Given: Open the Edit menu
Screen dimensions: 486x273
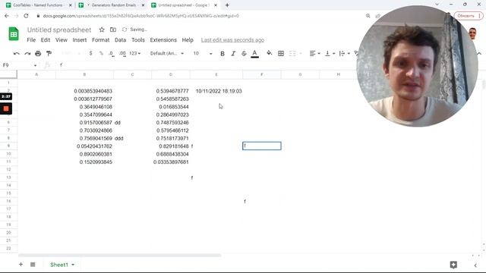Looking at the screenshot, I should (x=46, y=40).
